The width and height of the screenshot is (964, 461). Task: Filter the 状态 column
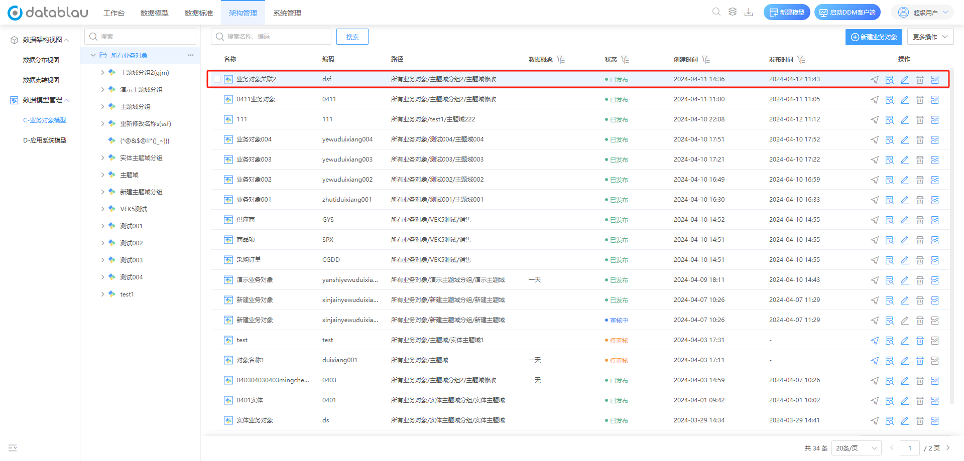pyautogui.click(x=625, y=60)
